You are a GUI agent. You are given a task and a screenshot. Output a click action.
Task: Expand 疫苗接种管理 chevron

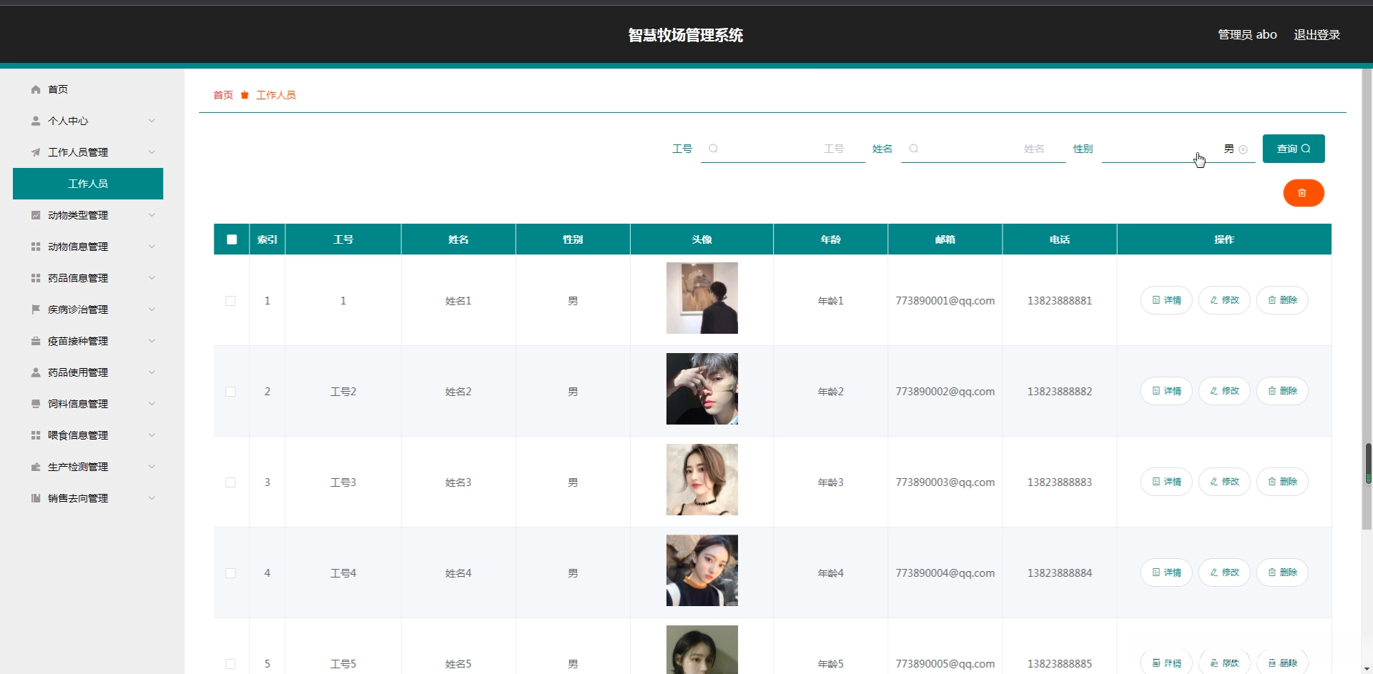coord(152,341)
